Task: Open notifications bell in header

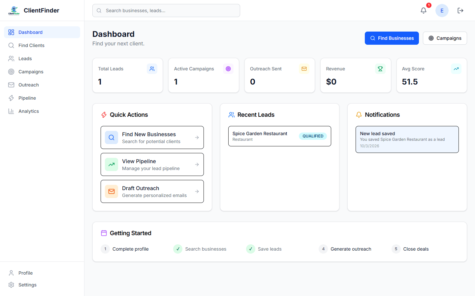Action: (424, 11)
